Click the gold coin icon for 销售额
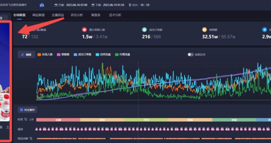 coord(204,30)
